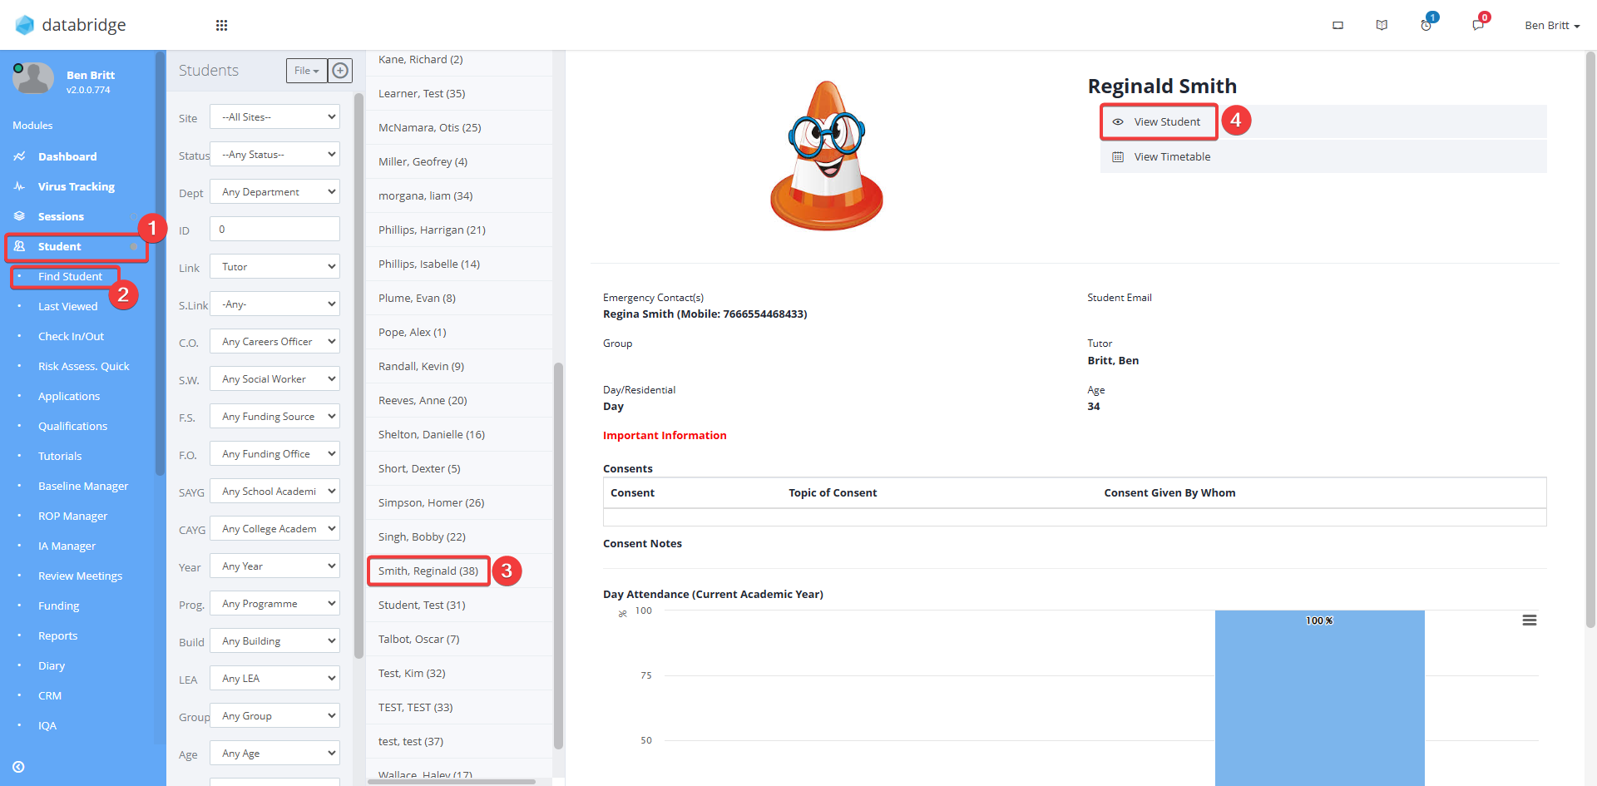The width and height of the screenshot is (1597, 786).
Task: Open the Status dropdown showing Any Status
Action: pos(274,155)
